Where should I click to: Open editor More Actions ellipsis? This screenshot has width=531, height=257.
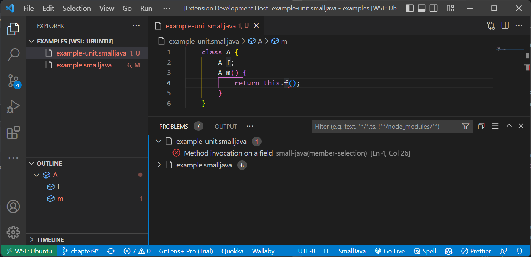(x=519, y=26)
